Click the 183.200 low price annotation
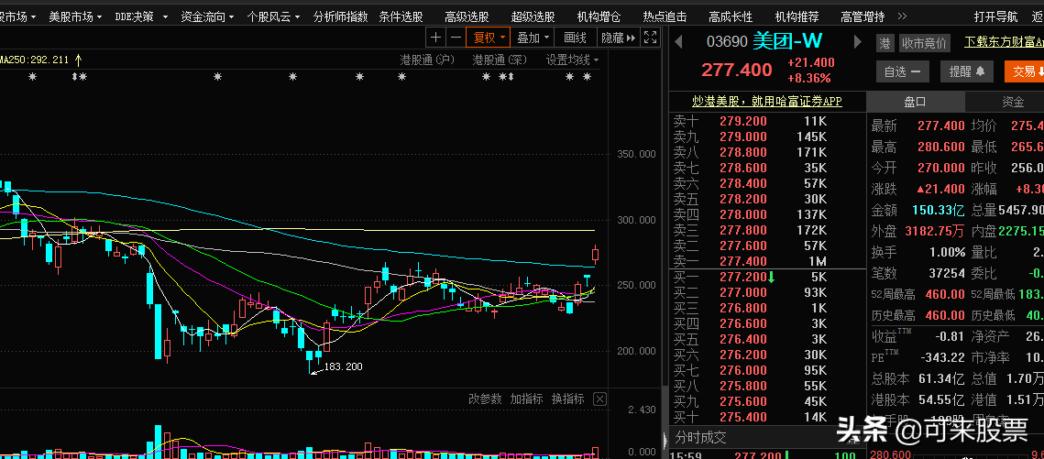The image size is (1044, 459). point(342,366)
